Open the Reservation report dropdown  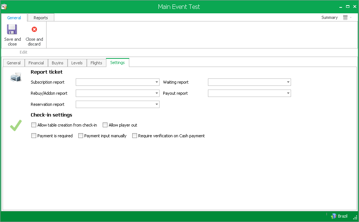157,104
